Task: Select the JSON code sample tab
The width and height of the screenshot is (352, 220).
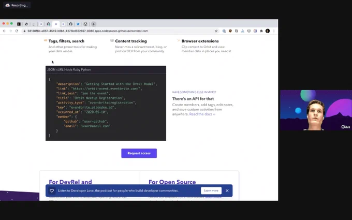Action: (x=51, y=69)
